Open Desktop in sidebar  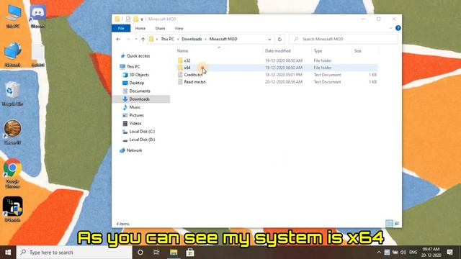tap(136, 83)
